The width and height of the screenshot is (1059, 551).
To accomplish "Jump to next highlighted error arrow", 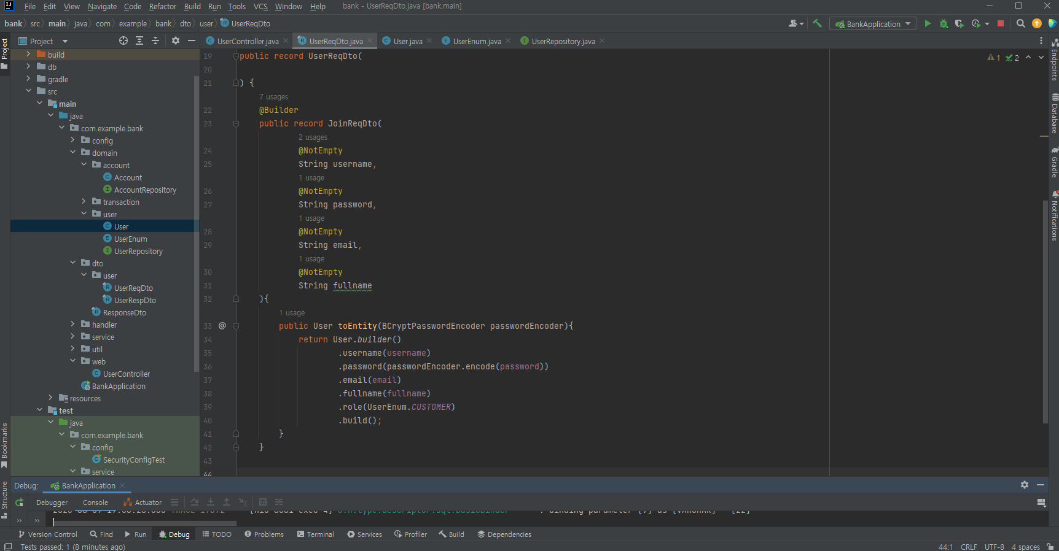I will [1041, 57].
